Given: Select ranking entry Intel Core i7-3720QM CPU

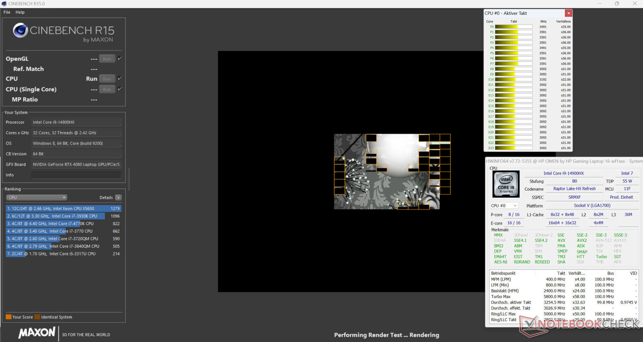Looking at the screenshot, I should point(64,238).
